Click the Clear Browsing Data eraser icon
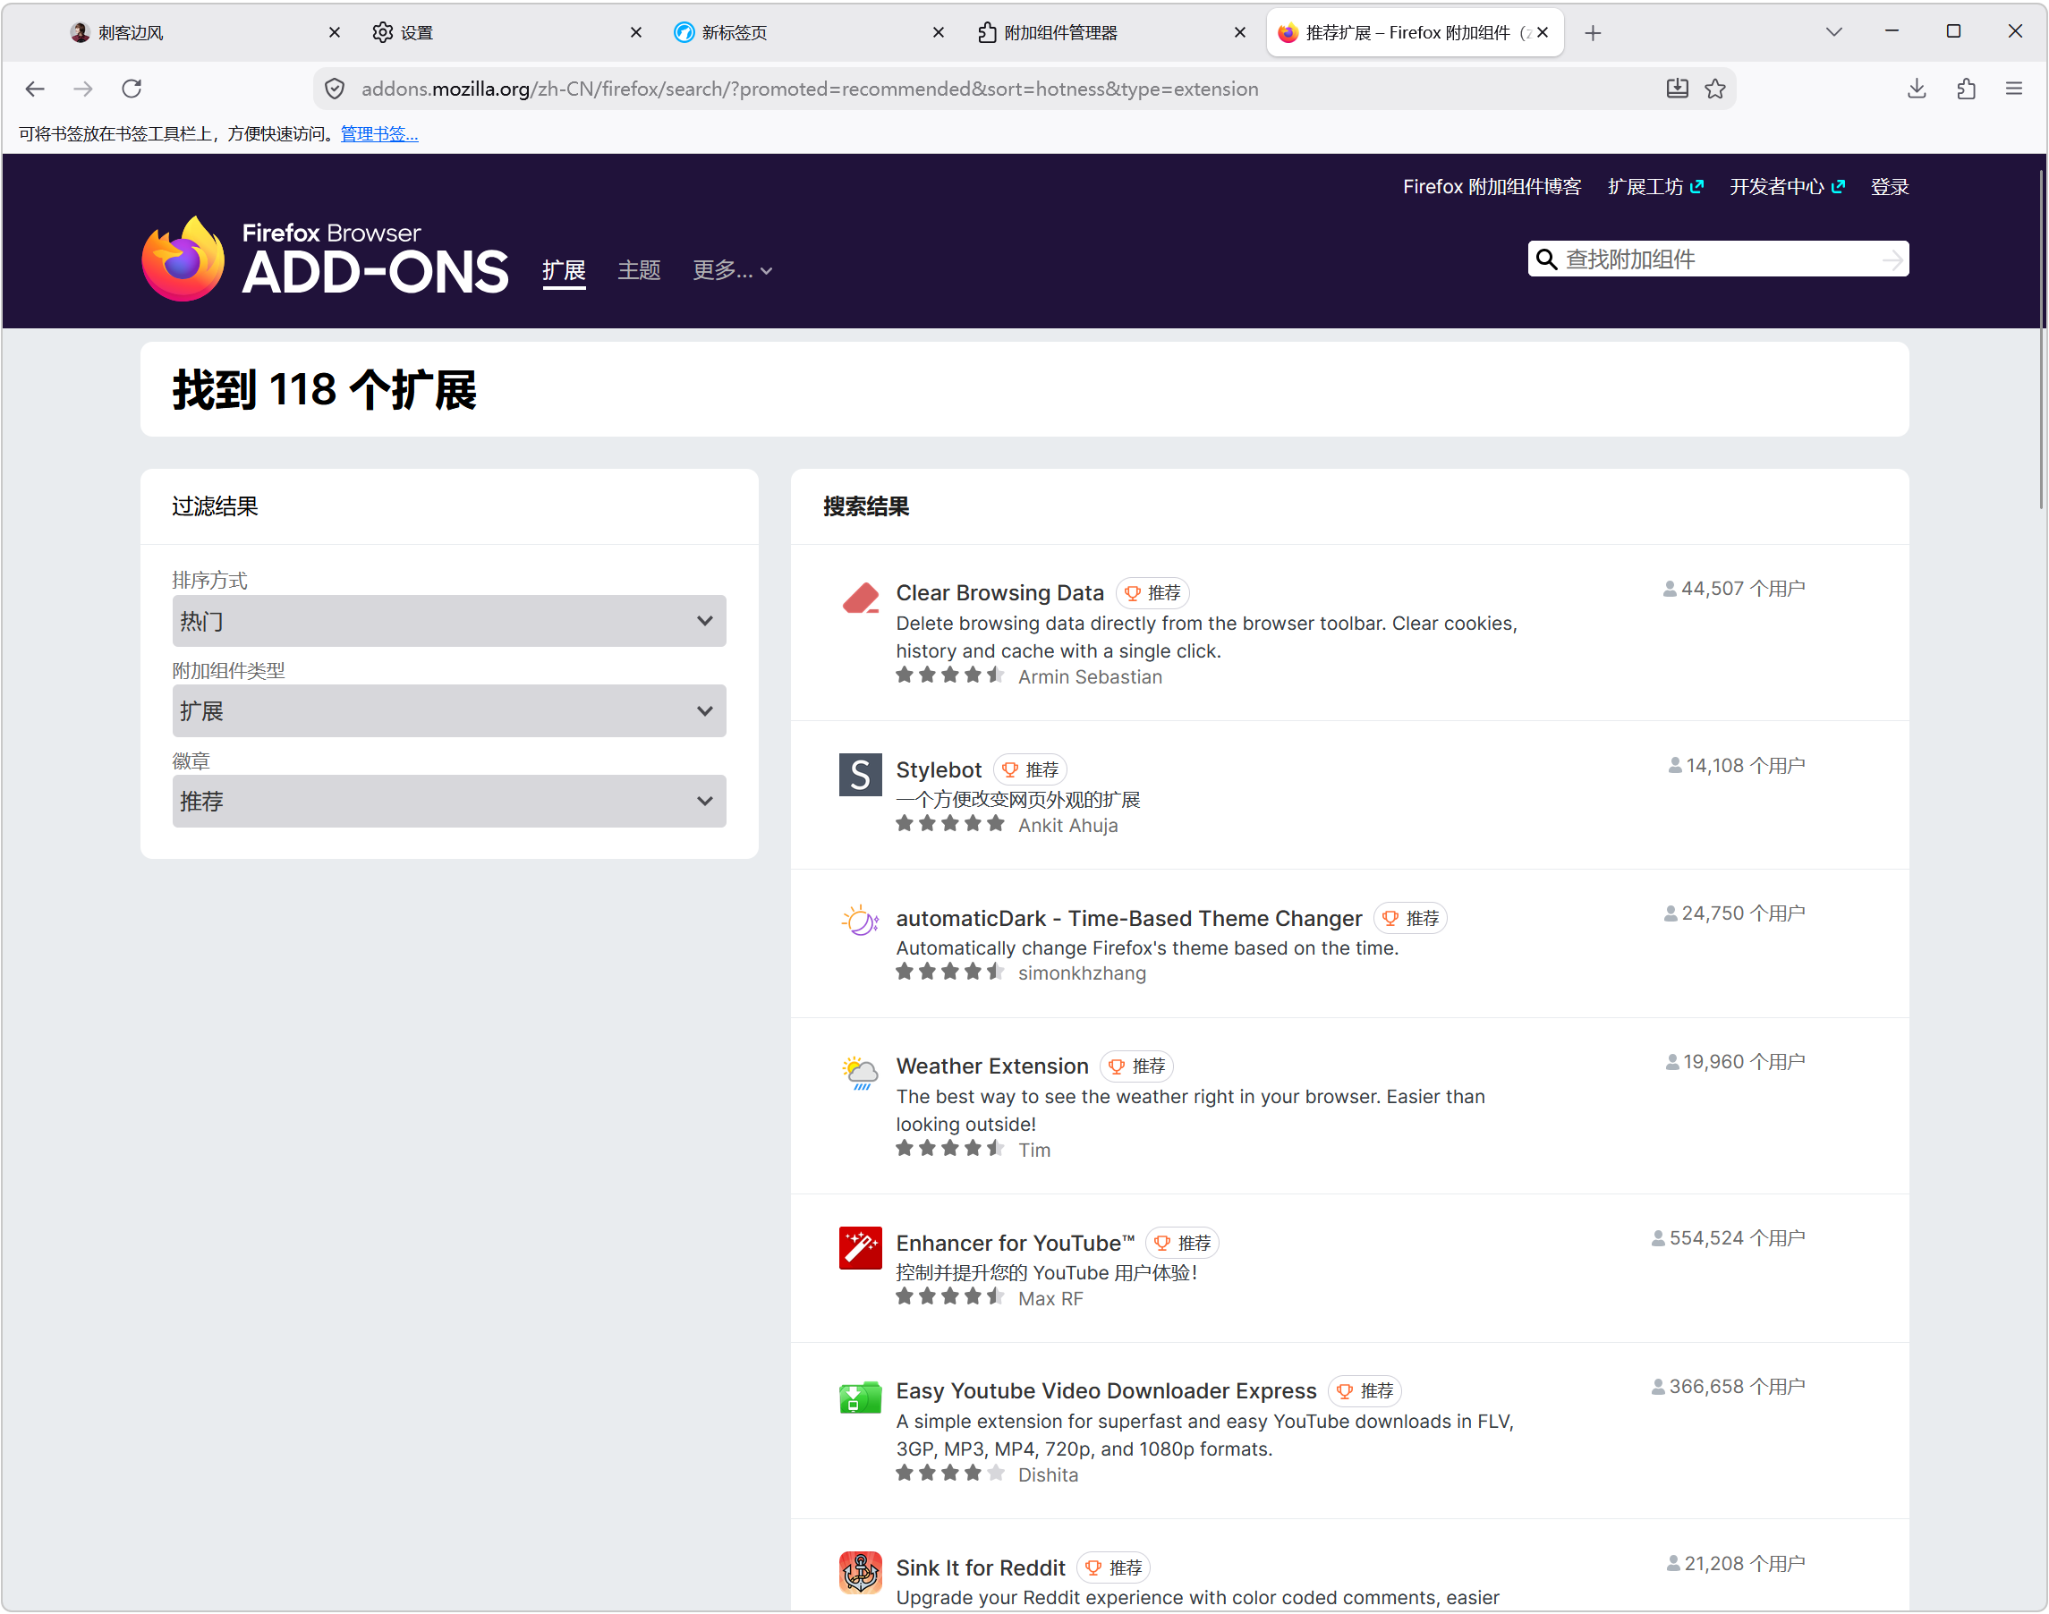This screenshot has height=1614, width=2049. tap(860, 599)
